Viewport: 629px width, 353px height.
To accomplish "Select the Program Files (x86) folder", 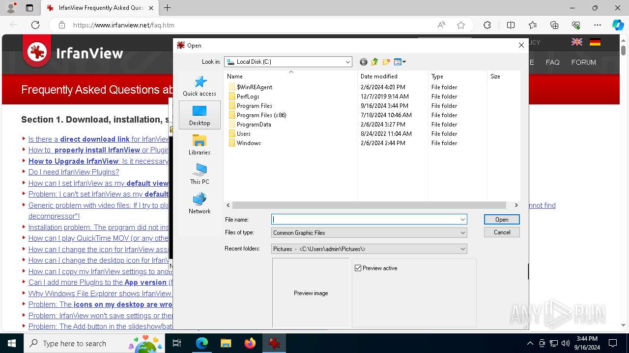I will [257, 115].
